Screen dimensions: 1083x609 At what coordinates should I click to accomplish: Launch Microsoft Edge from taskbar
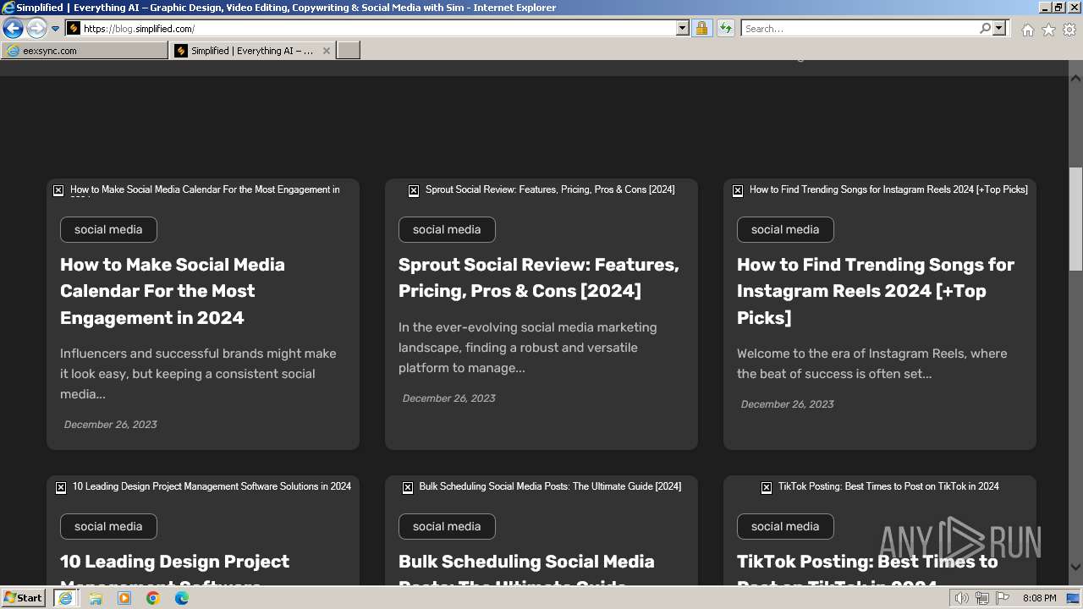click(x=182, y=598)
